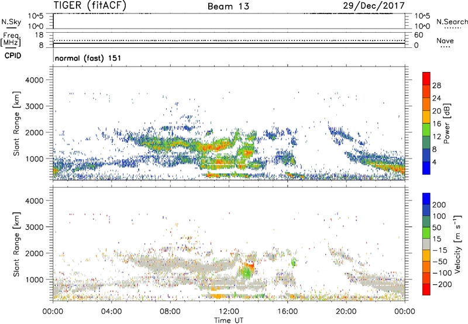The height and width of the screenshot is (324, 468).
Task: Click the Freq. [MHz] axis label
Action: coord(11,40)
